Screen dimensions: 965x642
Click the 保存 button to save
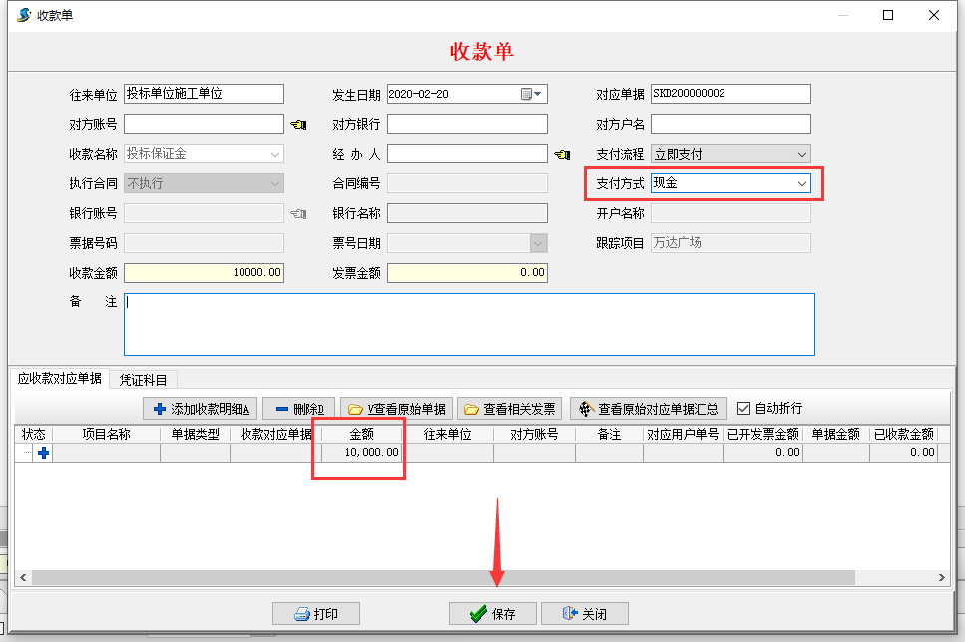[492, 613]
